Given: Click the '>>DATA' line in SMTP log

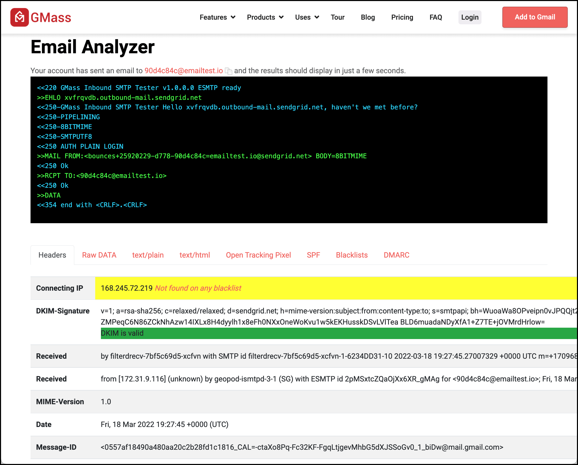Looking at the screenshot, I should click(49, 195).
